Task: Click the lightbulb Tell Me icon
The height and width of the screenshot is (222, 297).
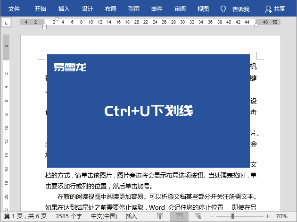Action: pos(223,9)
